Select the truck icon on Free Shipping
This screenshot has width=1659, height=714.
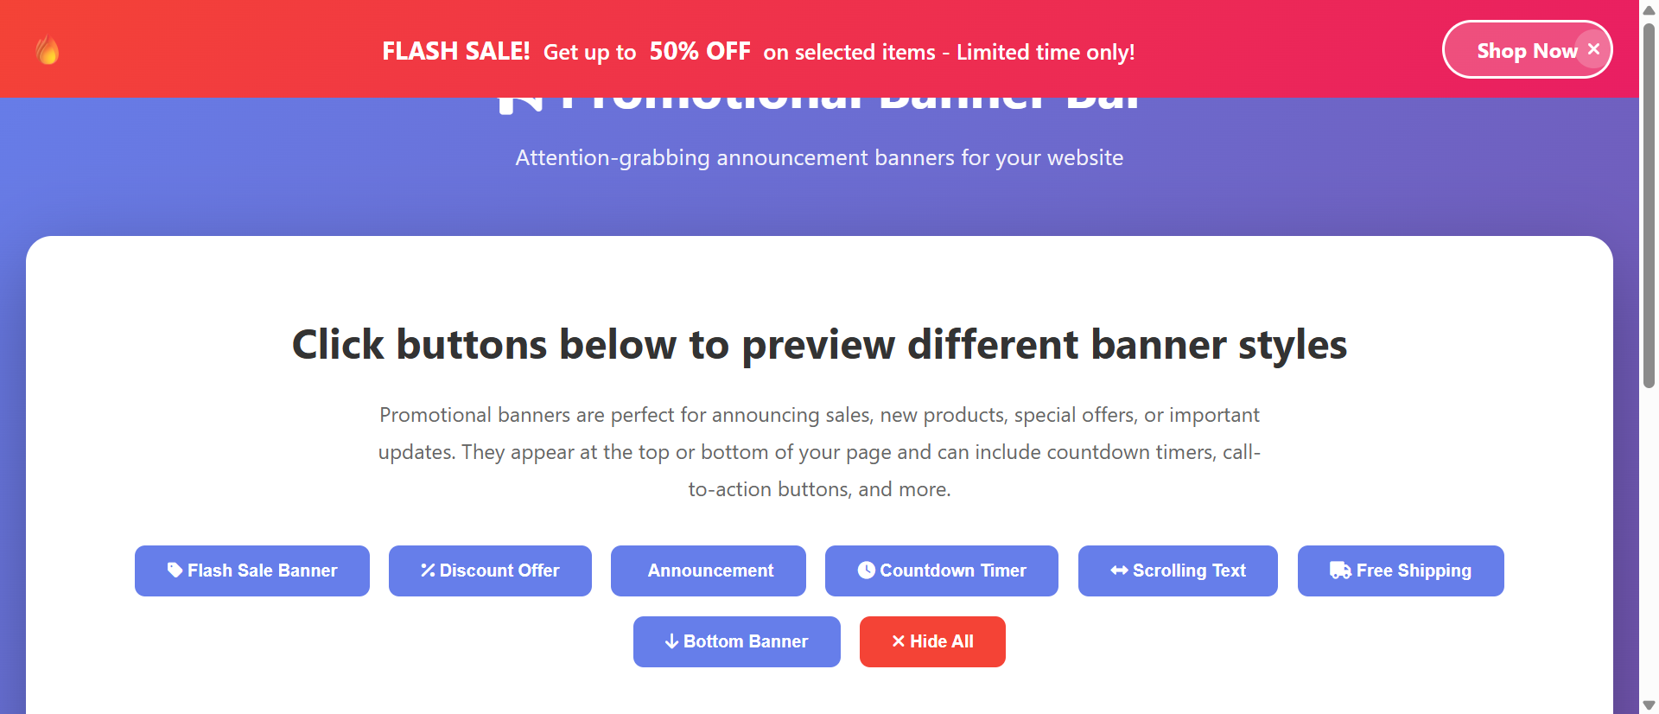click(x=1340, y=571)
